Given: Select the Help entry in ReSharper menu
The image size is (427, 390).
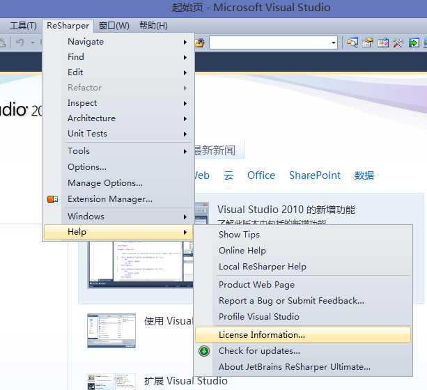Looking at the screenshot, I should (x=118, y=232).
